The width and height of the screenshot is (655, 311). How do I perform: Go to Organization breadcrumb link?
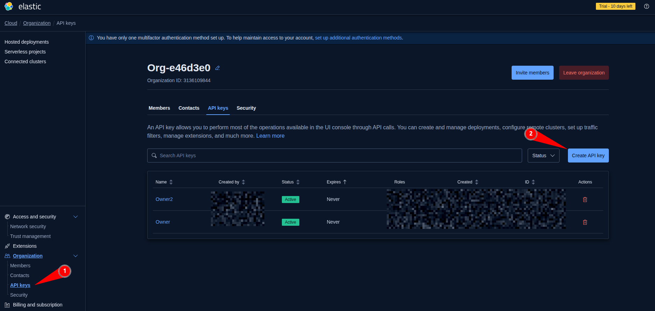[37, 23]
